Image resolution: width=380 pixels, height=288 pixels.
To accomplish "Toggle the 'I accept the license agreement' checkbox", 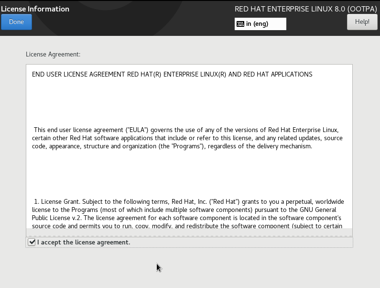I will (32, 242).
